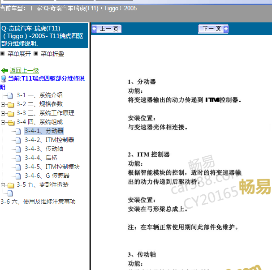Select 3-3 三、系统工作原理 label
272x270 pixels.
[x=45, y=113]
